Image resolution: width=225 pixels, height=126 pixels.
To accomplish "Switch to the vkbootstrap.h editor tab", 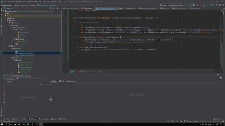I will (88, 8).
